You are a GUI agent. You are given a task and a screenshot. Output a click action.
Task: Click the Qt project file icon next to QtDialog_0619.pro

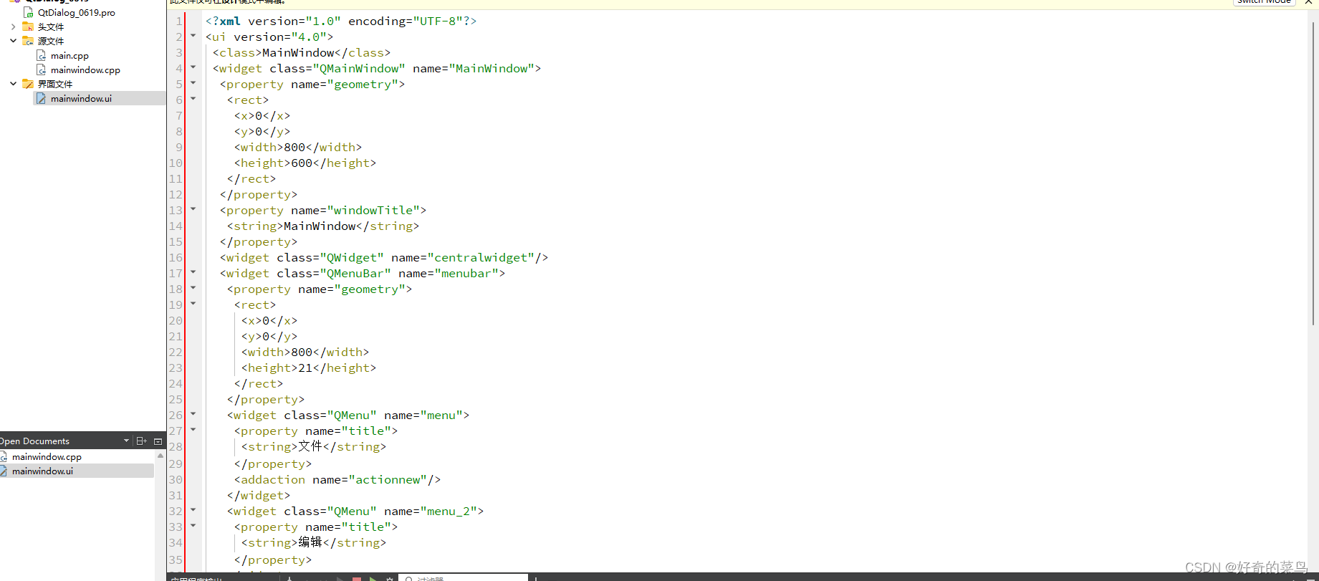point(29,12)
